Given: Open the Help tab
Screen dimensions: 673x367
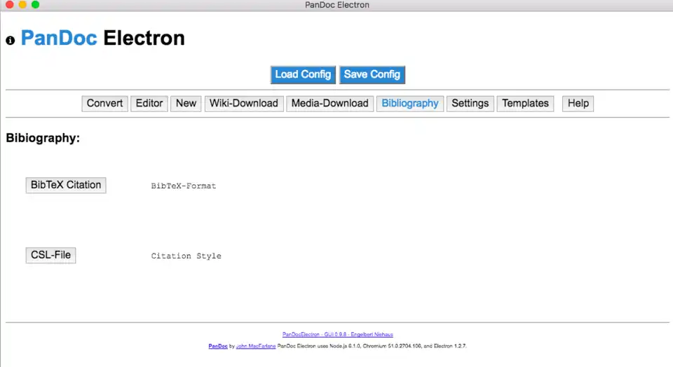Looking at the screenshot, I should click(578, 104).
